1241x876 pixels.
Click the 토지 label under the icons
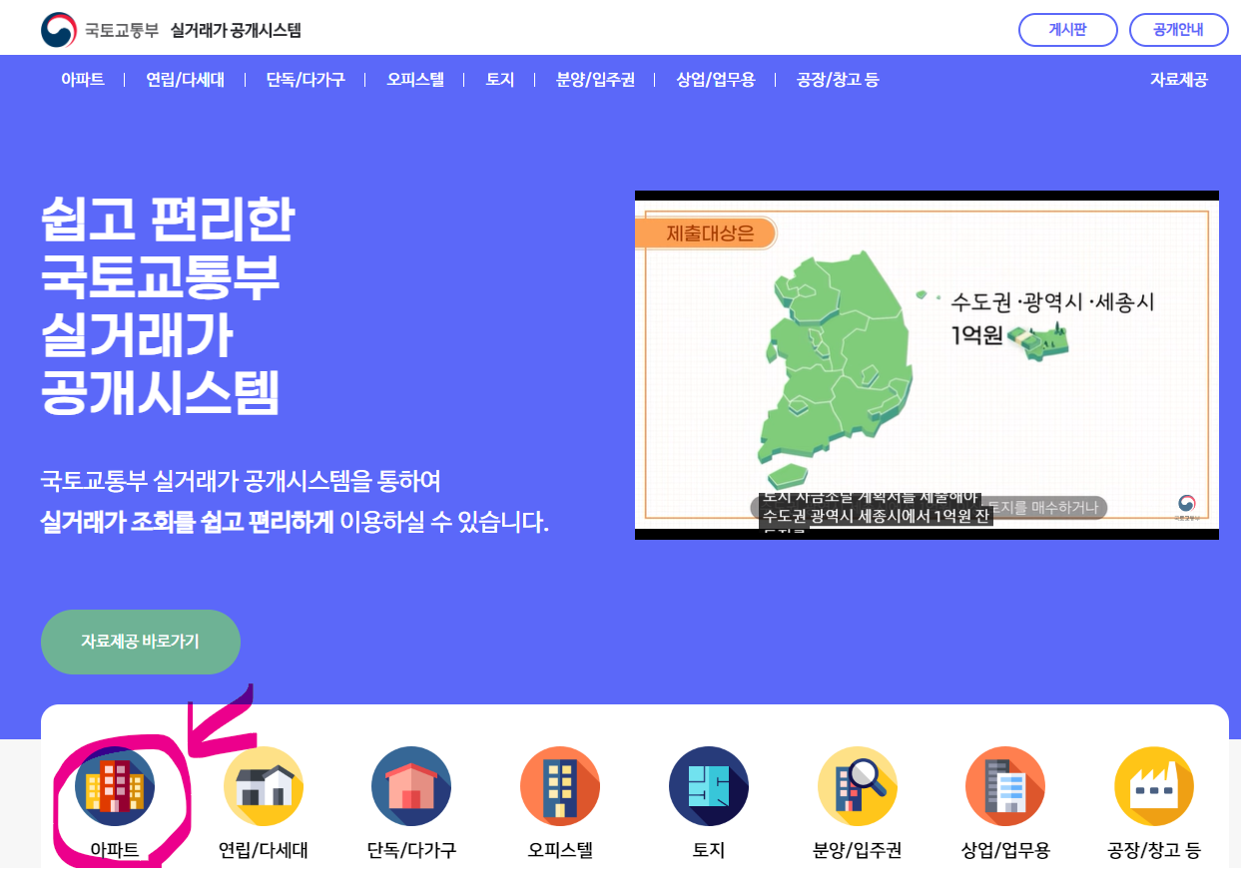tap(709, 851)
